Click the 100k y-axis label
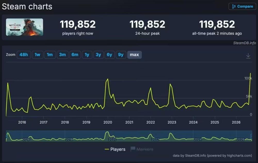This screenshot has height=163, width=258. 248,78
